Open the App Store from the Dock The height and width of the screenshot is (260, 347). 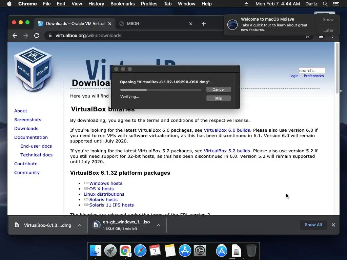point(185,251)
